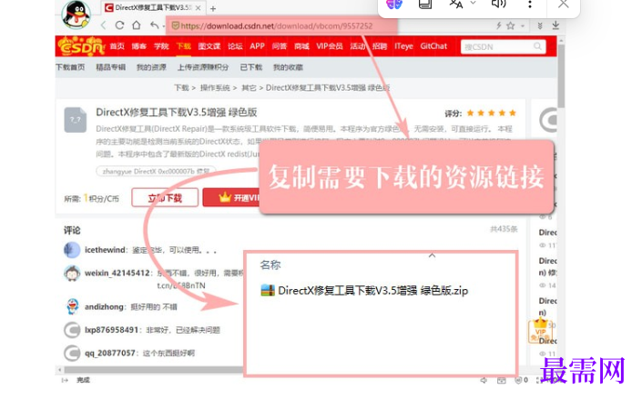Image resolution: width=642 pixels, height=399 pixels.
Task: Click the status bar window-layout icon
Action: tap(502, 380)
